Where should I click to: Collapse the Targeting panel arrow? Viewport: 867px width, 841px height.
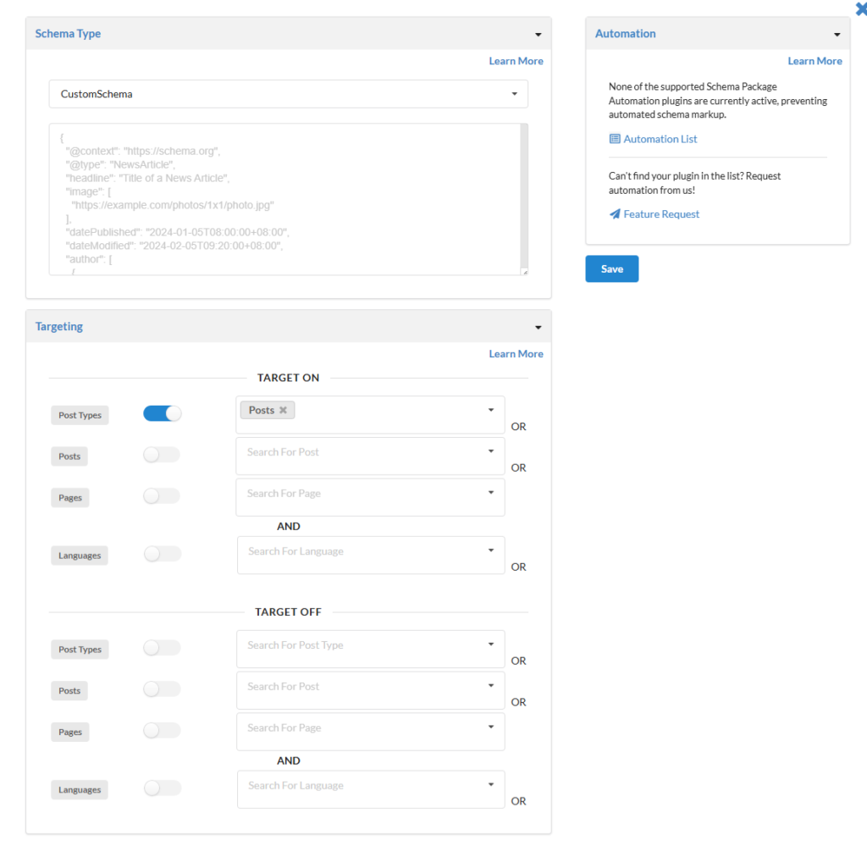coord(538,327)
